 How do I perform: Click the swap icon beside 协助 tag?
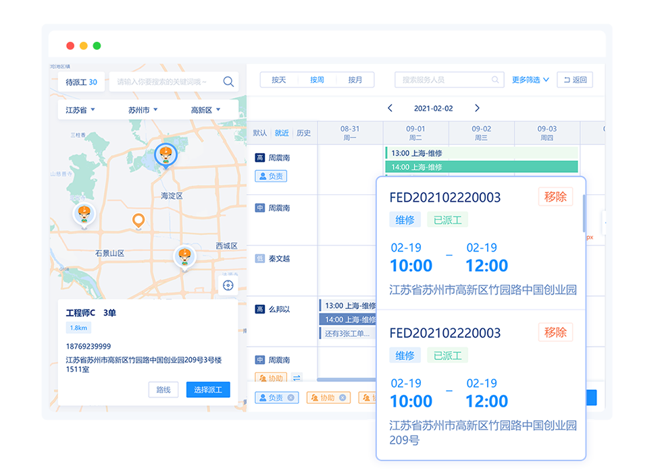297,378
